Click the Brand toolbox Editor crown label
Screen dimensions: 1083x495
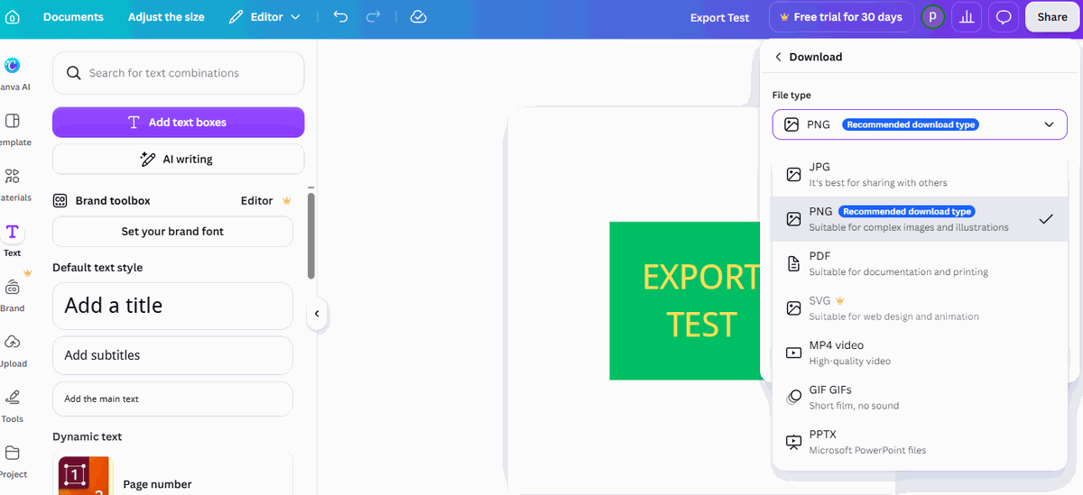pyautogui.click(x=265, y=201)
